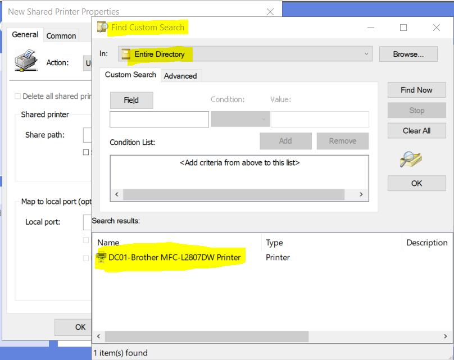The width and height of the screenshot is (454, 360).
Task: Click the Browse... button
Action: 408,54
